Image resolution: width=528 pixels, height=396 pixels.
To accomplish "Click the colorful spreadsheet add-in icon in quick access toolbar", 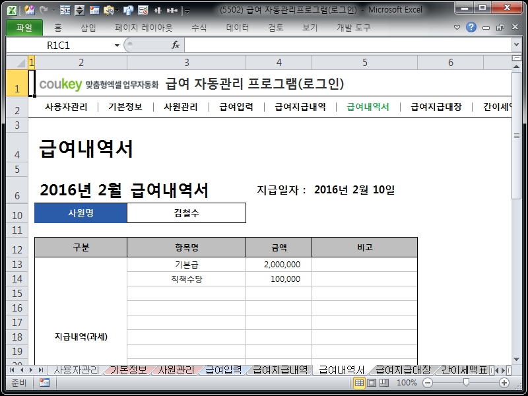I will (30, 11).
